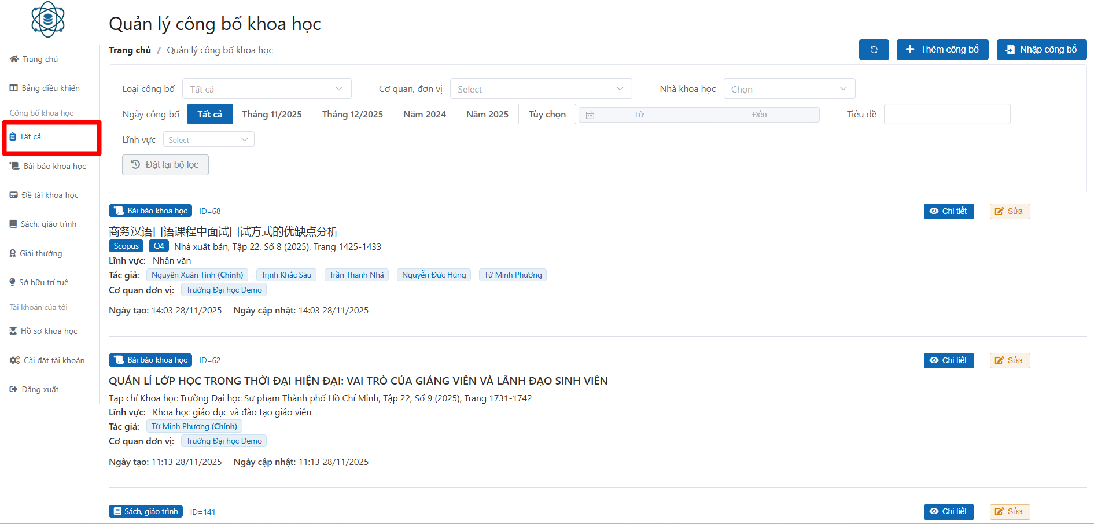This screenshot has height=524, width=1094.
Task: Choose the Tùy chọn date option
Action: click(547, 115)
